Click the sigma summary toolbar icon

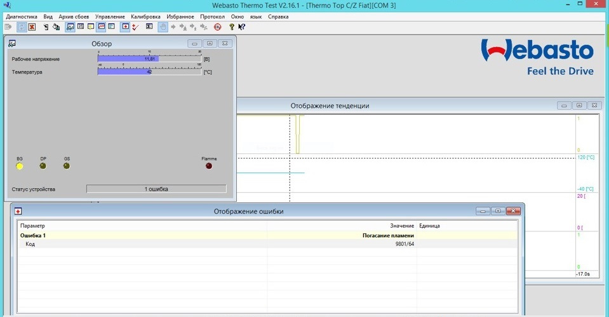coord(149,27)
